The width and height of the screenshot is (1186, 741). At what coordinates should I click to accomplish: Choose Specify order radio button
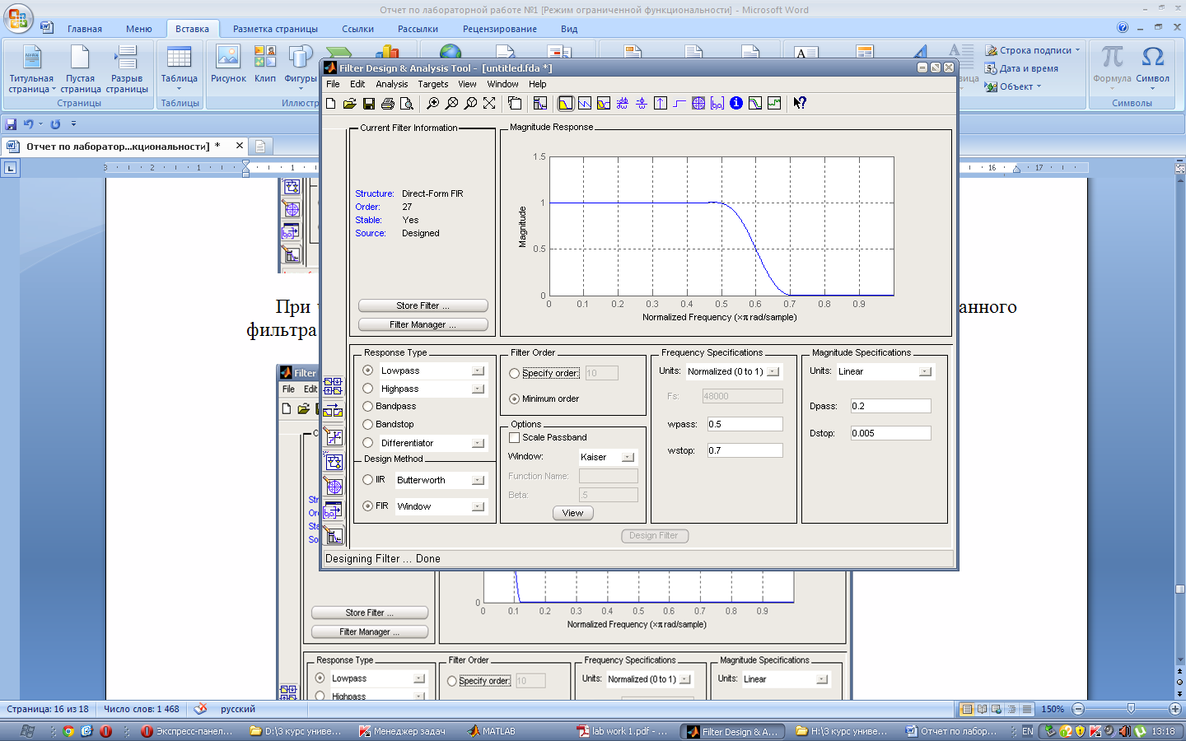pos(515,373)
